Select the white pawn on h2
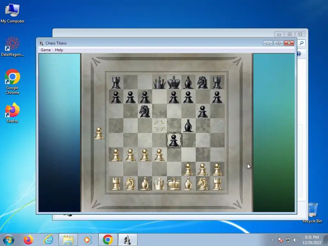328x246 pixels. (217, 169)
